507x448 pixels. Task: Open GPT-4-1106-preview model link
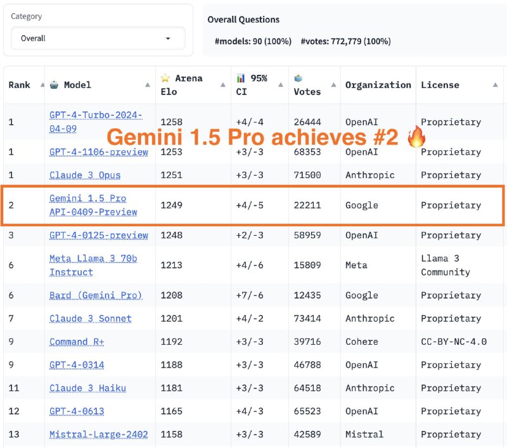tap(99, 152)
